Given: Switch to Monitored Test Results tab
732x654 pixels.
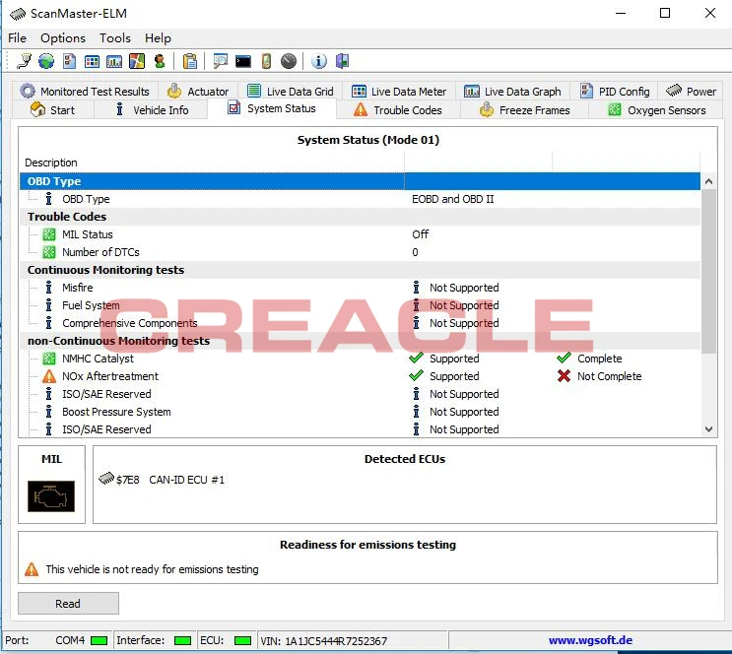Looking at the screenshot, I should point(85,91).
